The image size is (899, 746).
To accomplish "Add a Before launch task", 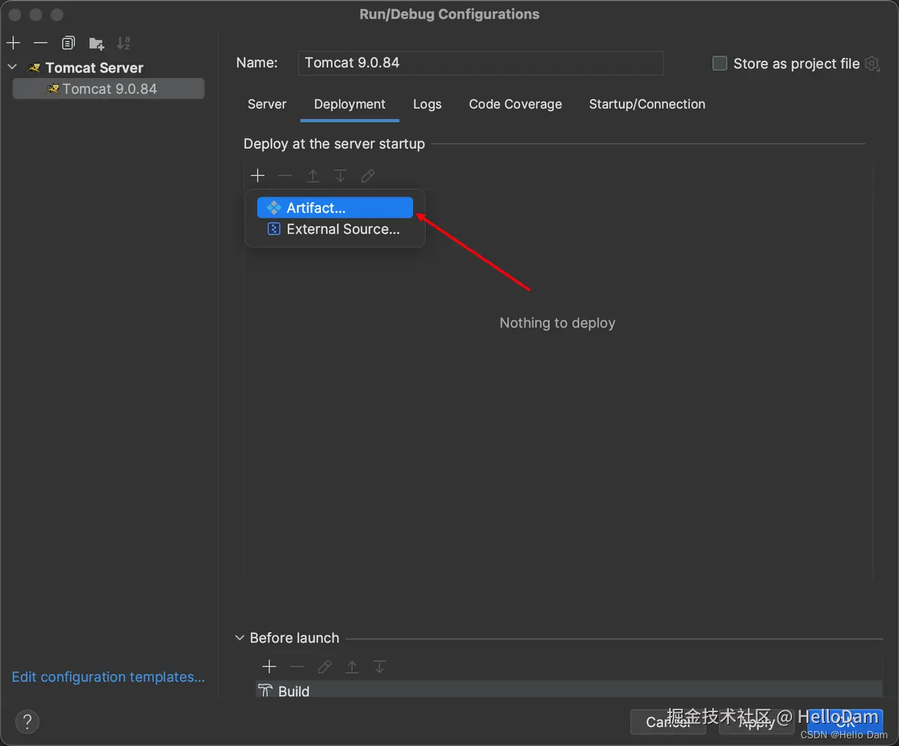I will coord(269,667).
